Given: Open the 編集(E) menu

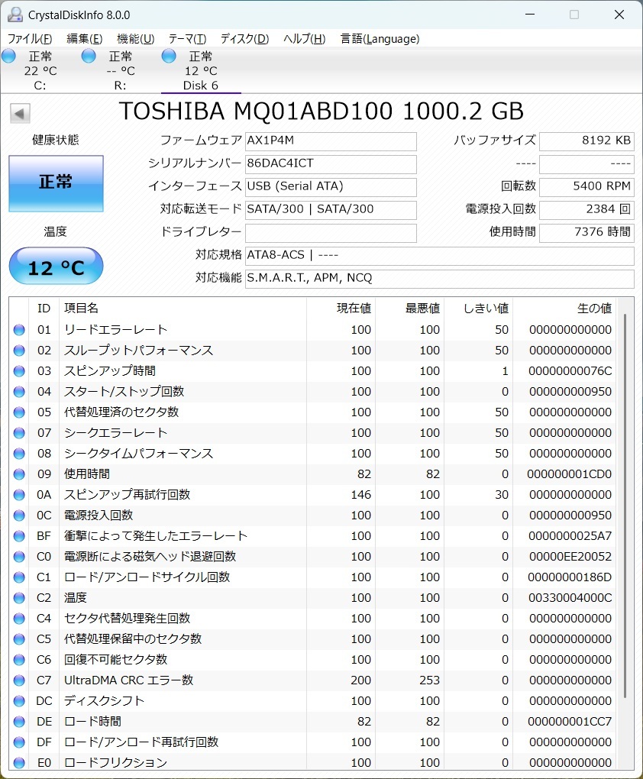Looking at the screenshot, I should [x=85, y=39].
